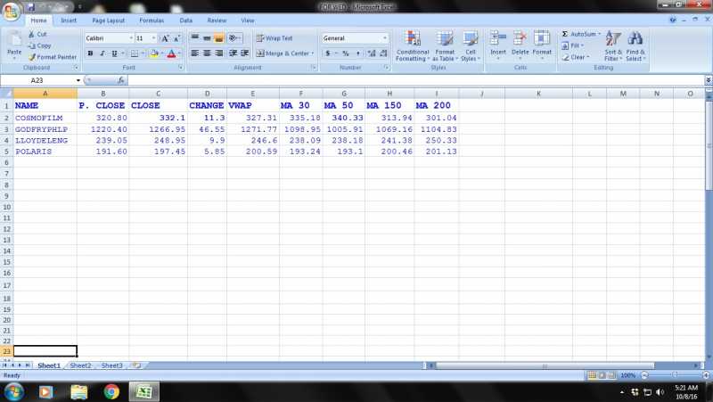
Task: Click the insert function fx icon
Action: 121,80
